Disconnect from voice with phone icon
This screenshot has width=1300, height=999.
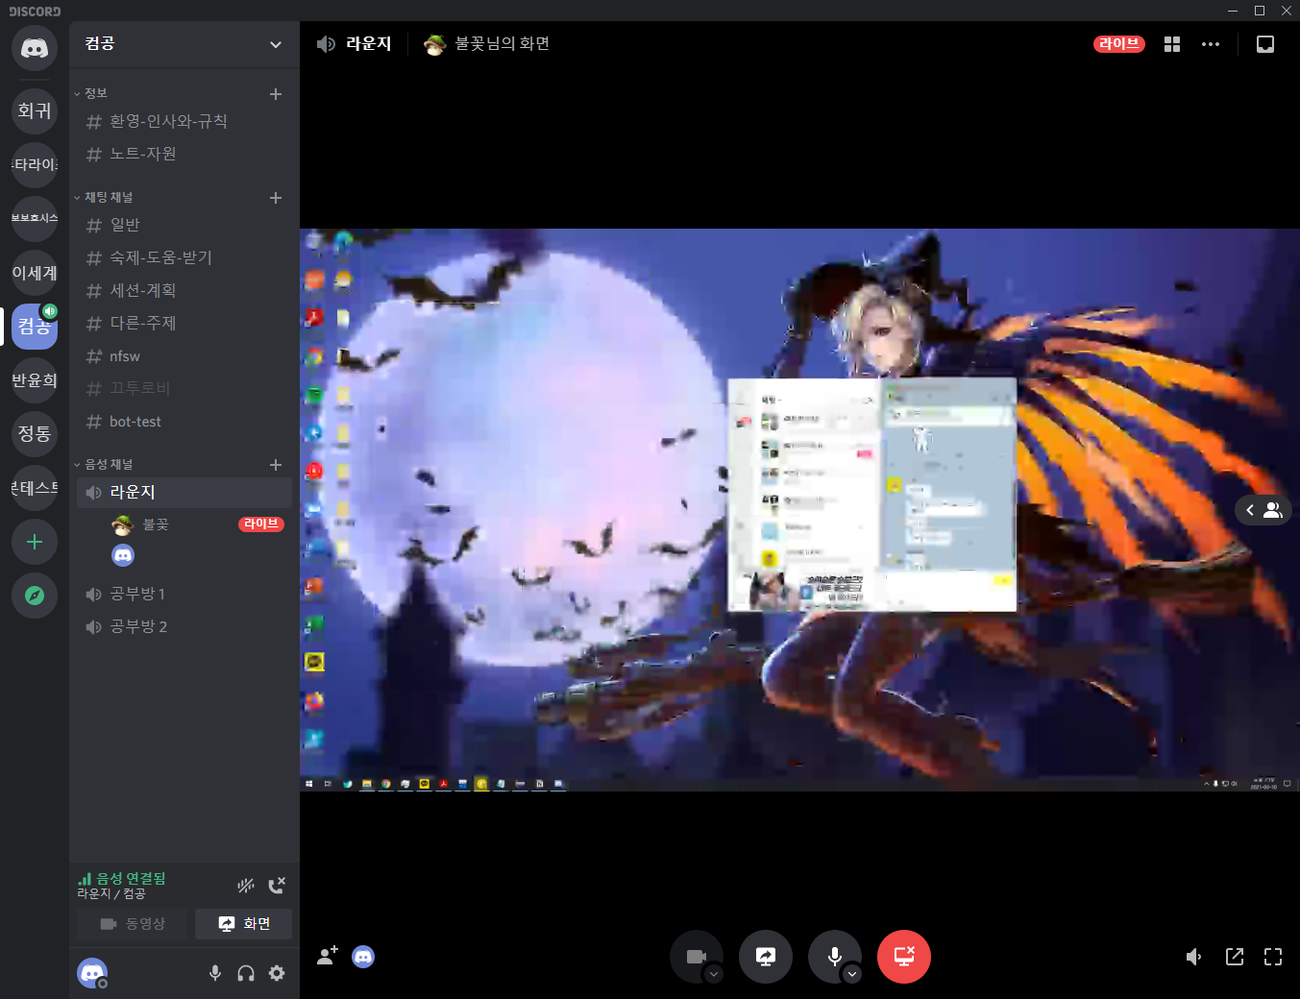coord(277,886)
